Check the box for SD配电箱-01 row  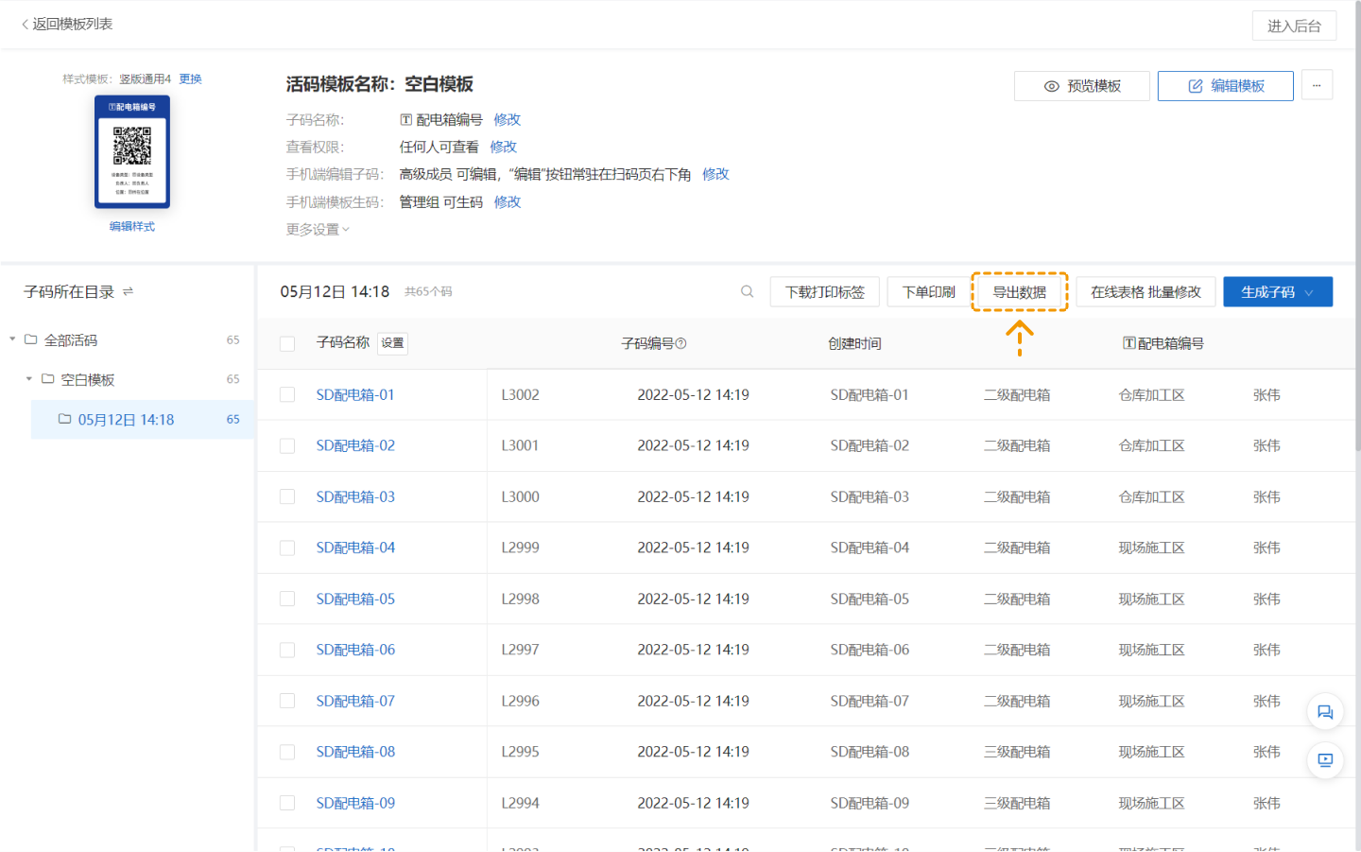pyautogui.click(x=287, y=395)
